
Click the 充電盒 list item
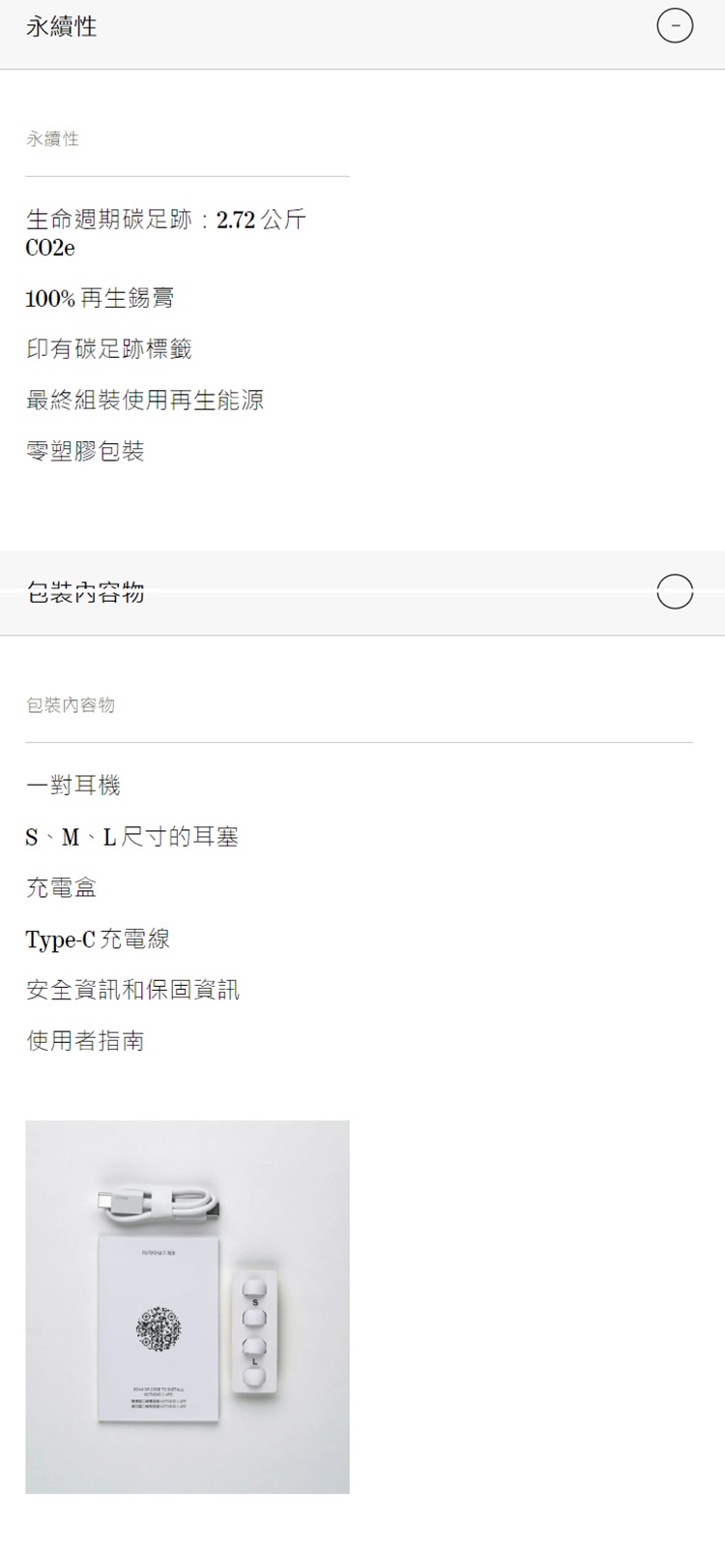pyautogui.click(x=62, y=887)
